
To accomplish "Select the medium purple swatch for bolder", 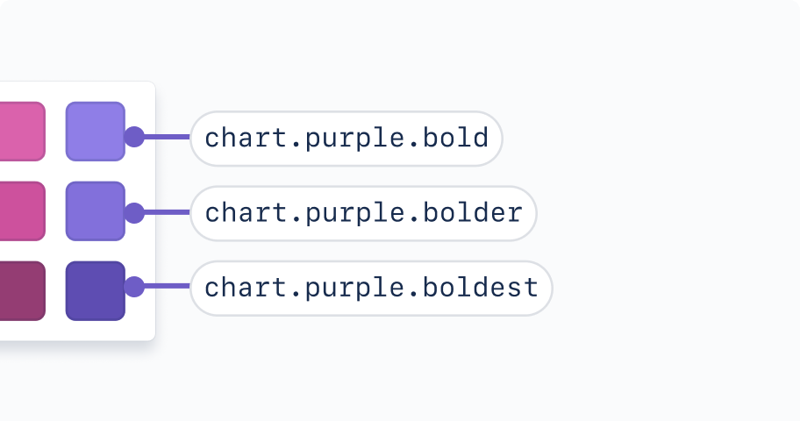I will tap(96, 211).
